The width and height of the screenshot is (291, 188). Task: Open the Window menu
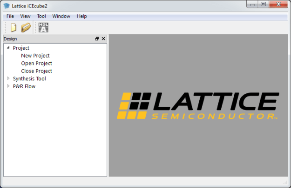pyautogui.click(x=61, y=16)
